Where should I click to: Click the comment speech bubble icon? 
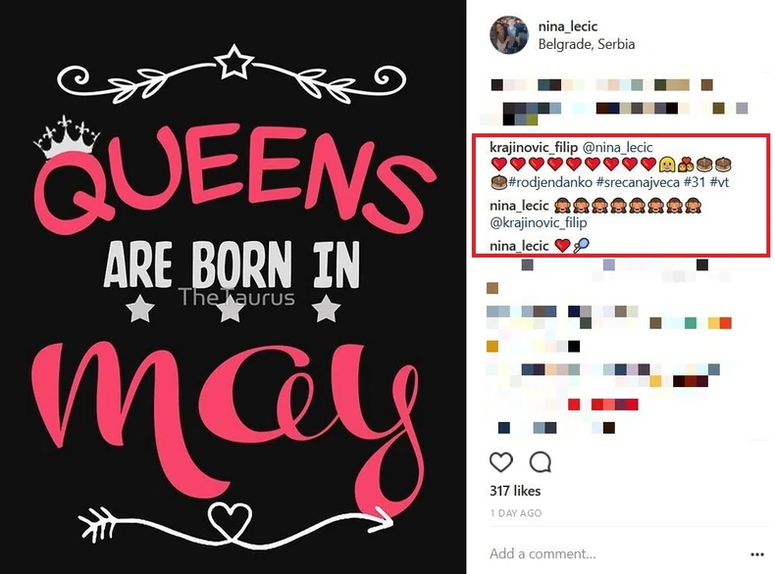[x=540, y=461]
